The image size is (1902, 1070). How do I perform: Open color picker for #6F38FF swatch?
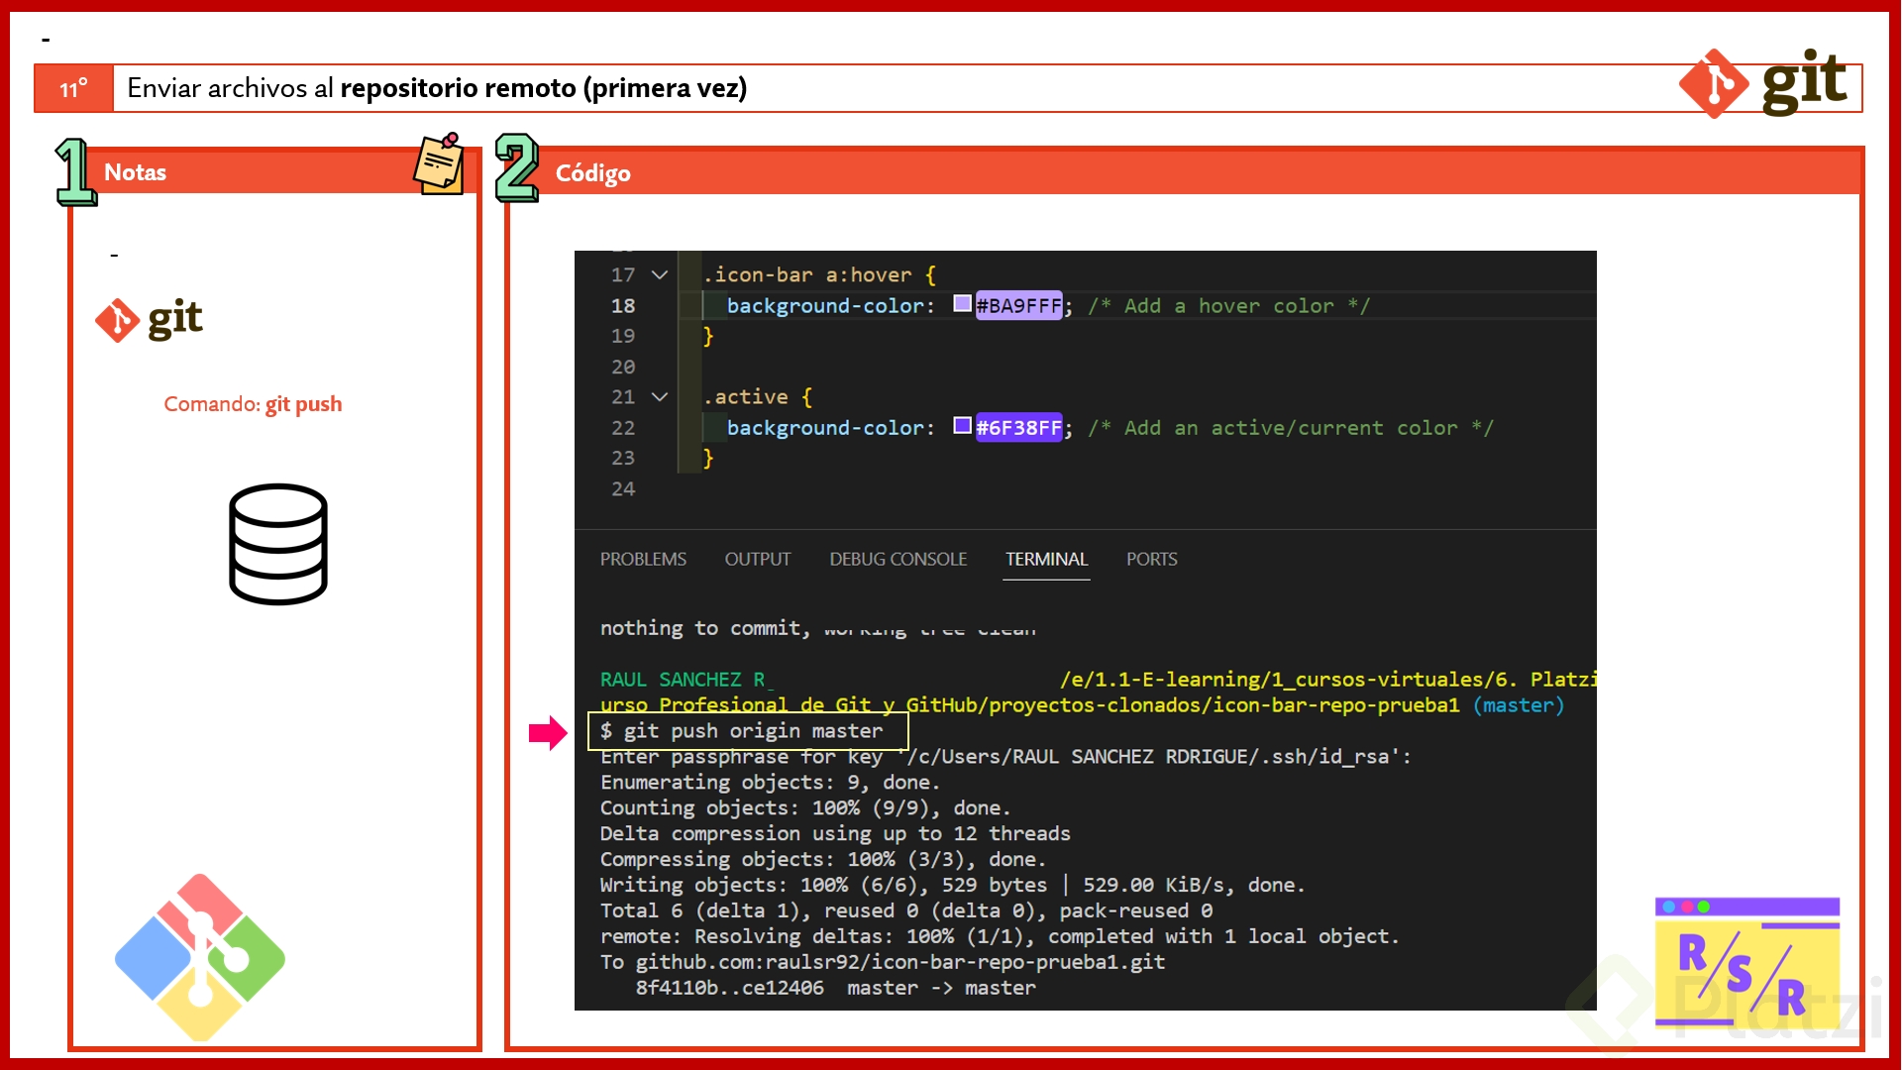tap(962, 426)
